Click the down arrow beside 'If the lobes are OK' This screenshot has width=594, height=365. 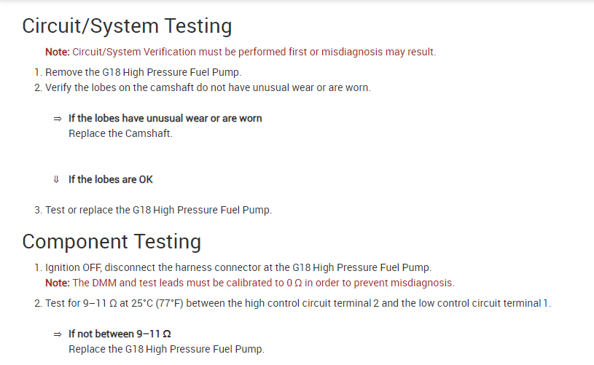tap(57, 180)
